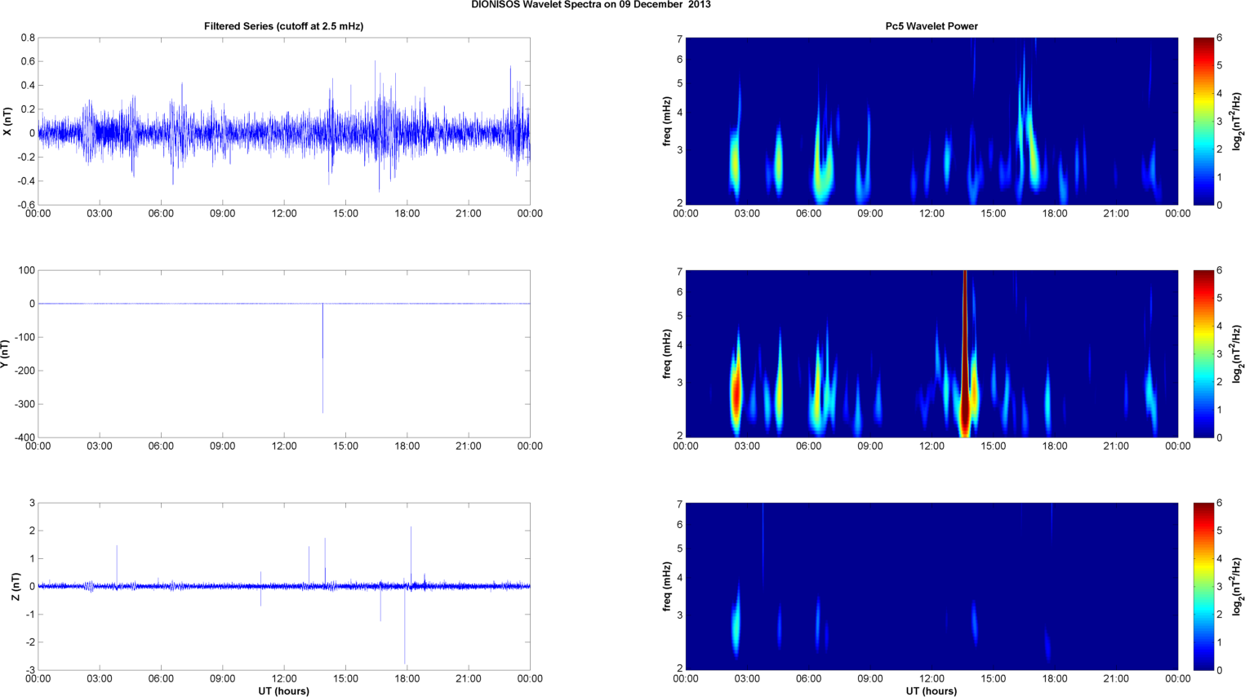The image size is (1245, 697).
Task: Click the middle colorbar's log2(nT²/Hz) label
Action: (x=1238, y=354)
